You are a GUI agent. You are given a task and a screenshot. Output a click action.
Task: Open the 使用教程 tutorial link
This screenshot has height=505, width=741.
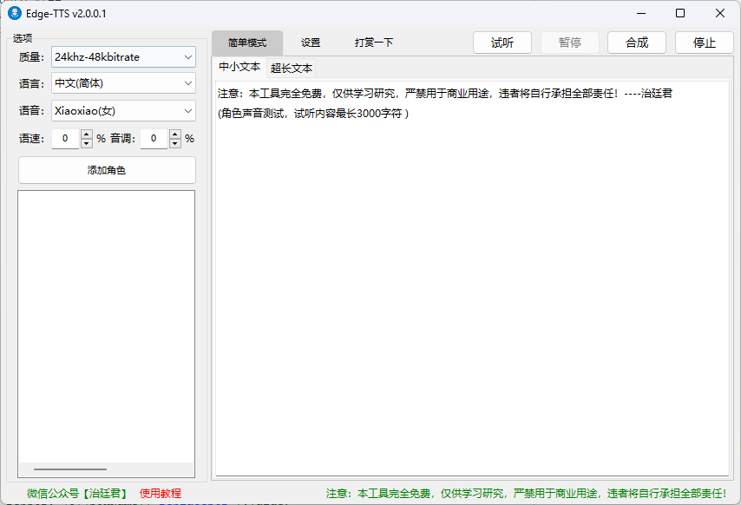pyautogui.click(x=161, y=493)
